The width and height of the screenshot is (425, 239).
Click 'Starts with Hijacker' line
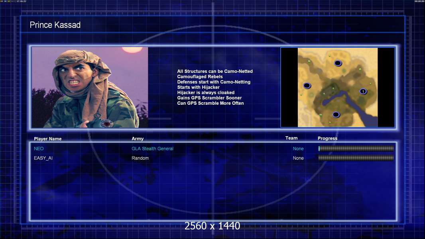(x=199, y=87)
